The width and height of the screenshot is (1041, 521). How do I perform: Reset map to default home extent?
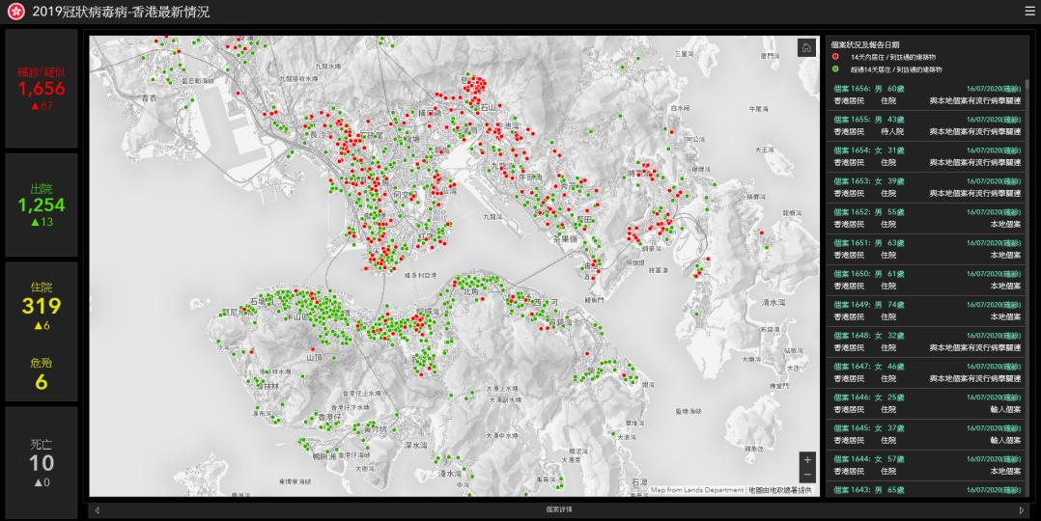[806, 48]
